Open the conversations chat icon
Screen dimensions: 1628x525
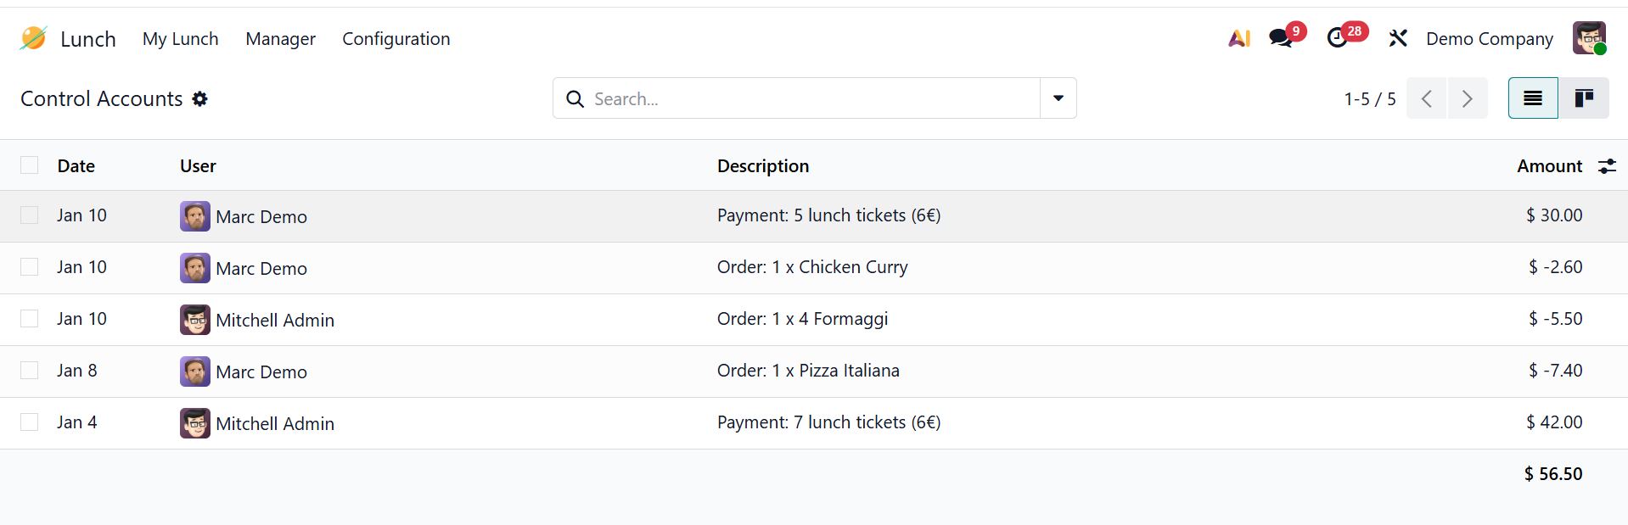point(1280,38)
